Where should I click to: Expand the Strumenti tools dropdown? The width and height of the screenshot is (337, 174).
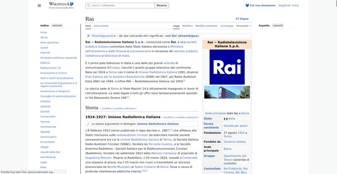click(243, 26)
